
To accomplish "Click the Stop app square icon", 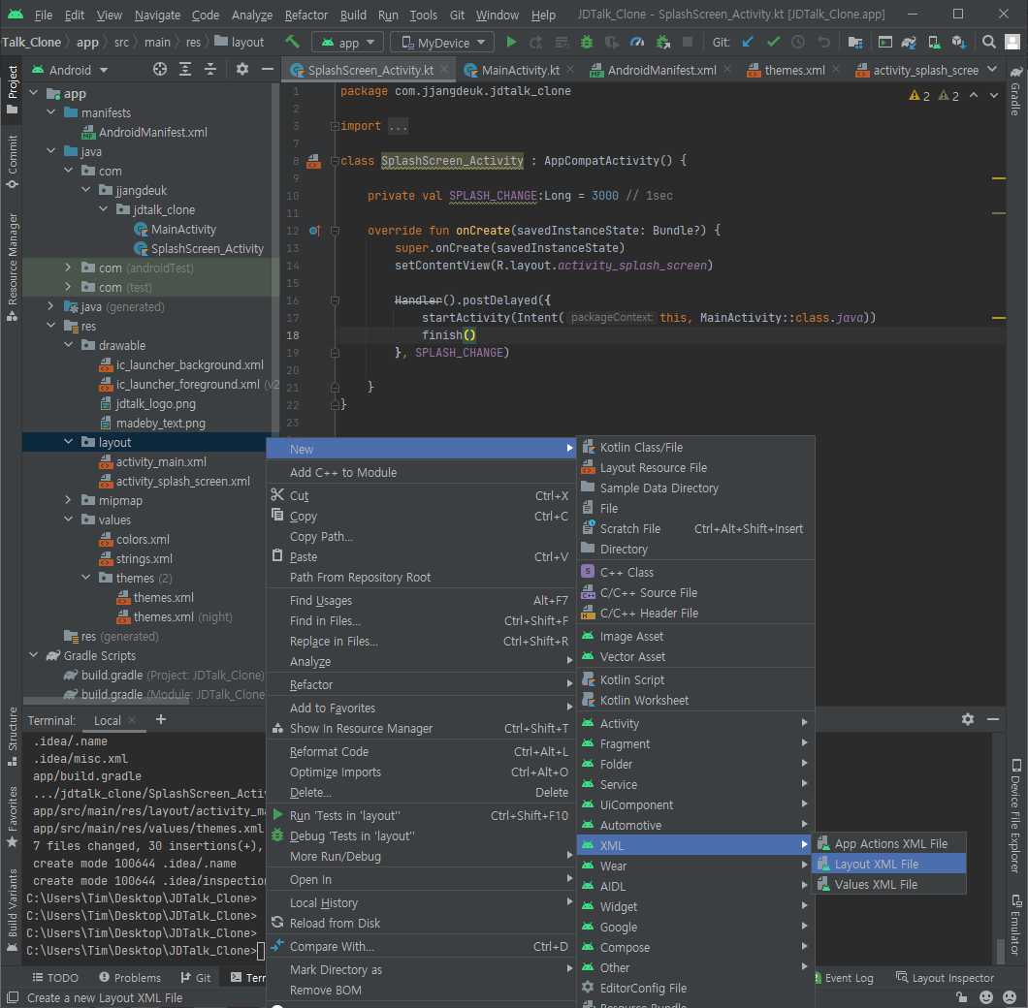I will 688,42.
